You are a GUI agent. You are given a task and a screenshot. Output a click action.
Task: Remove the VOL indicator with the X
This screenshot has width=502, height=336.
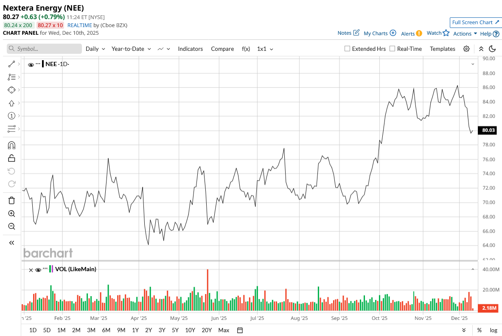(x=31, y=270)
